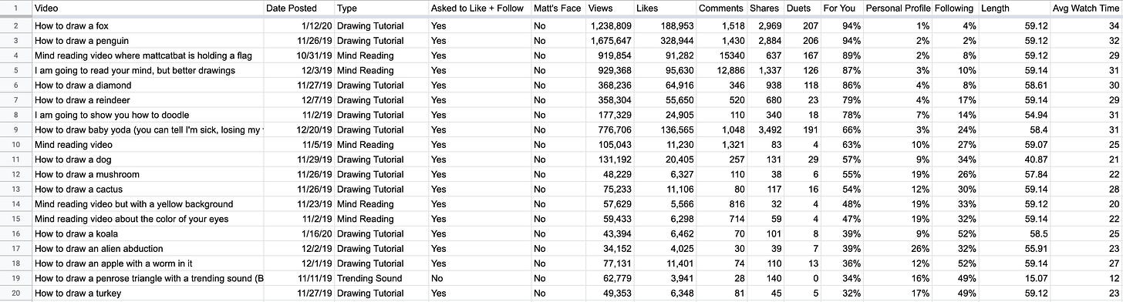1123x302 pixels.
Task: Select row number 10 header
Action: coord(15,144)
